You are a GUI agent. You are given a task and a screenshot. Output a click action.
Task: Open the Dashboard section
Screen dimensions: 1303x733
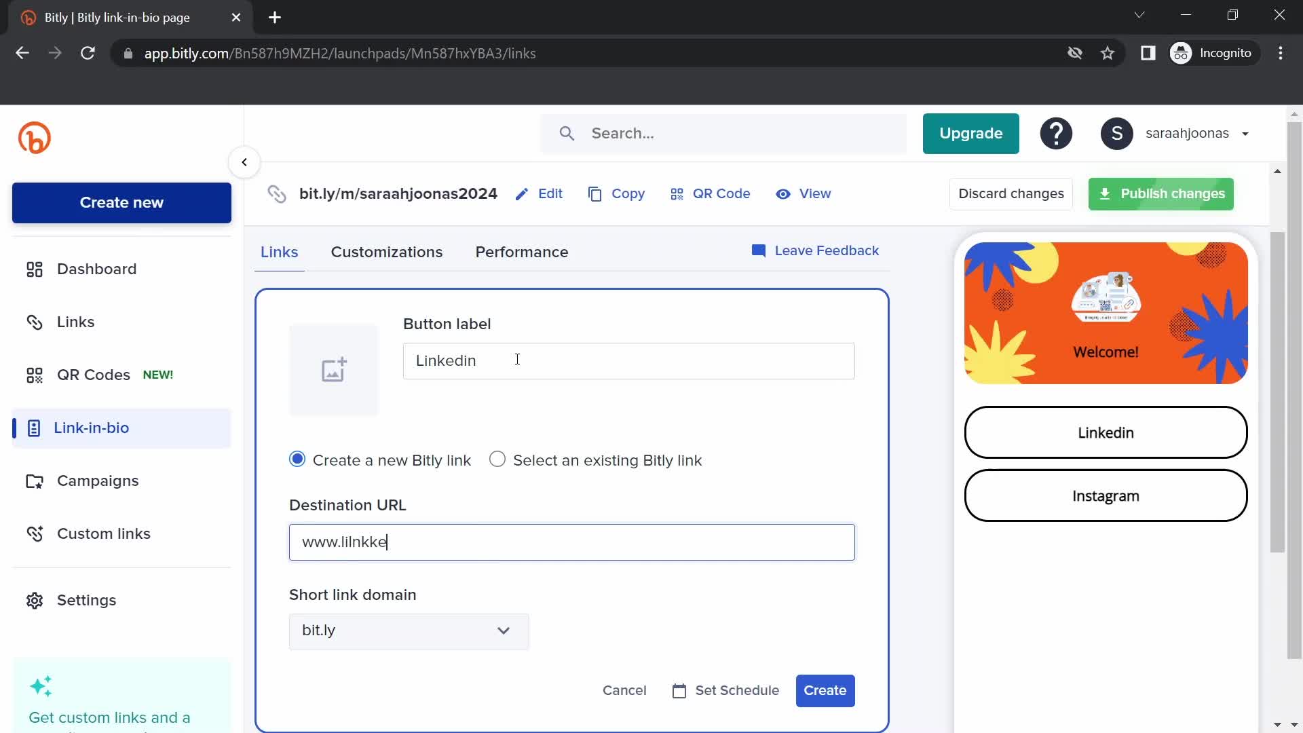coord(96,269)
